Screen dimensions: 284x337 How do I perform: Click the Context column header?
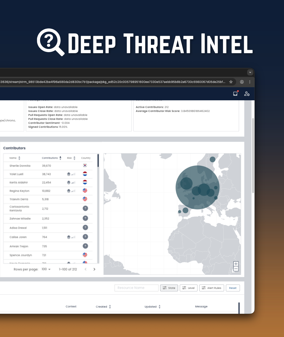tap(71, 306)
